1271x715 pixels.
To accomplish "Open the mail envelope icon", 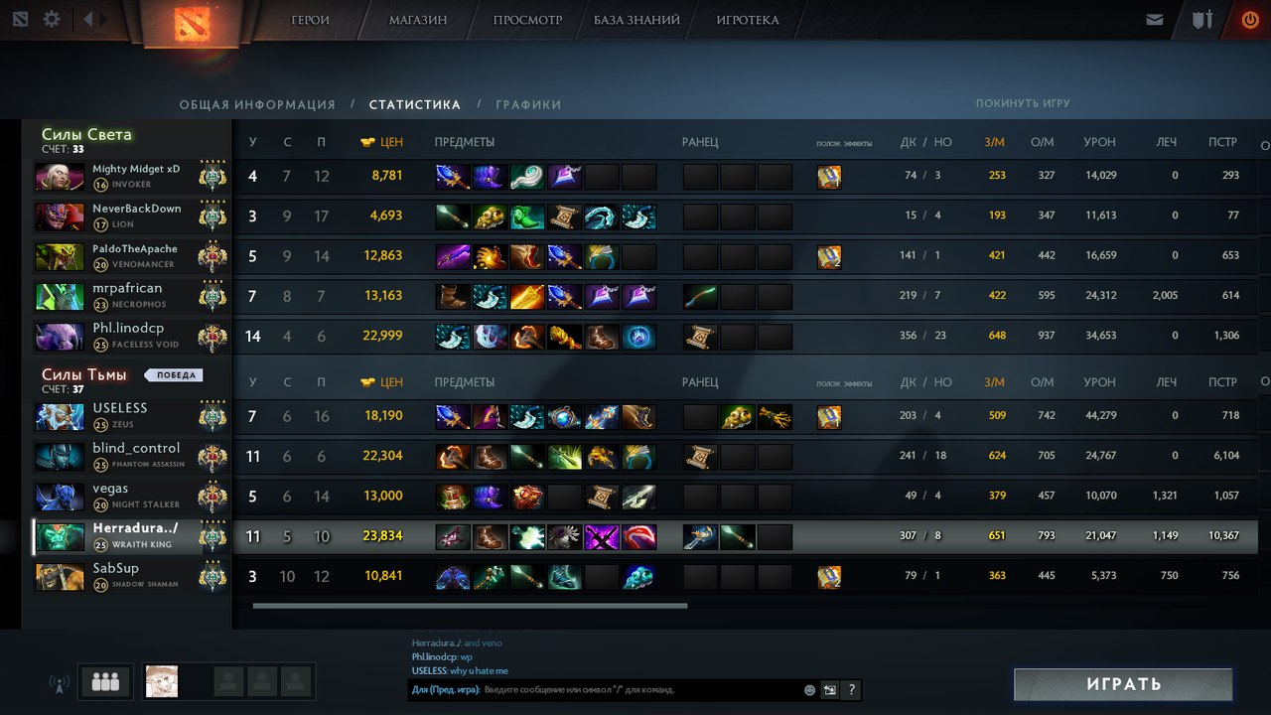I will (1154, 19).
